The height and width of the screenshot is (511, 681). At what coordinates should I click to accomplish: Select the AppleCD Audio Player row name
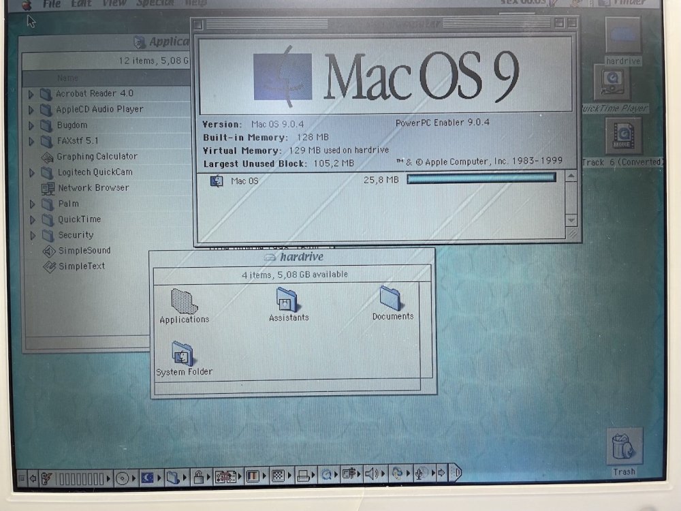pyautogui.click(x=99, y=109)
